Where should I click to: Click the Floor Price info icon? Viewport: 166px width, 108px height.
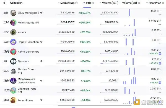[x=163, y=3]
